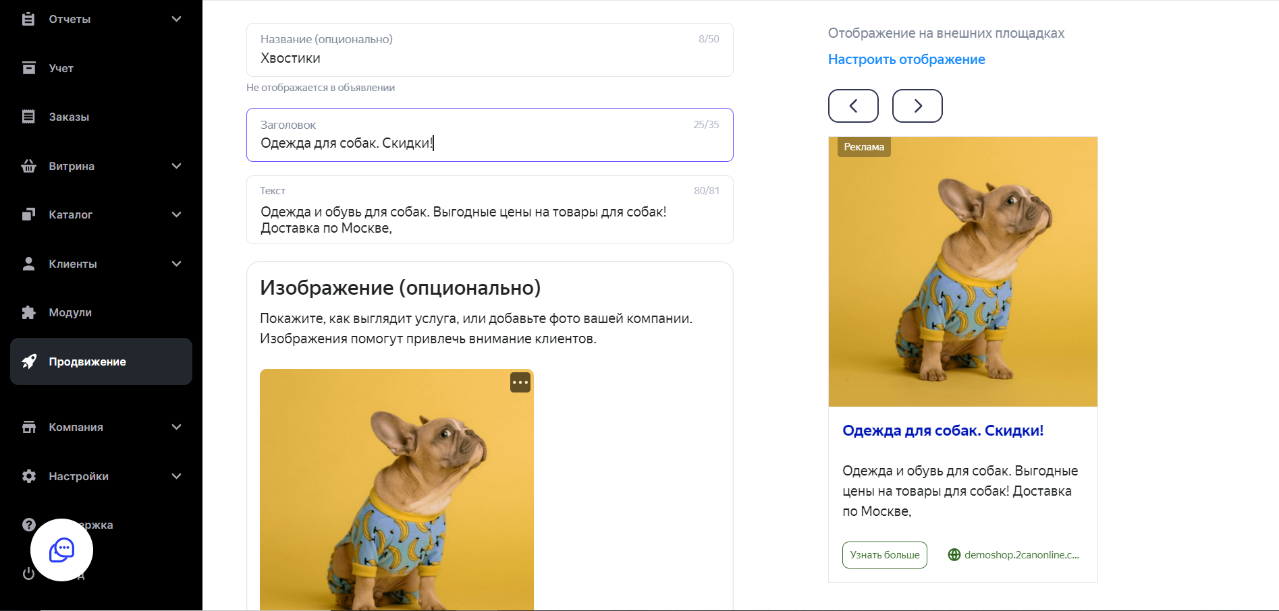
Task: Click the Modules puzzle piece icon
Action: coord(28,312)
